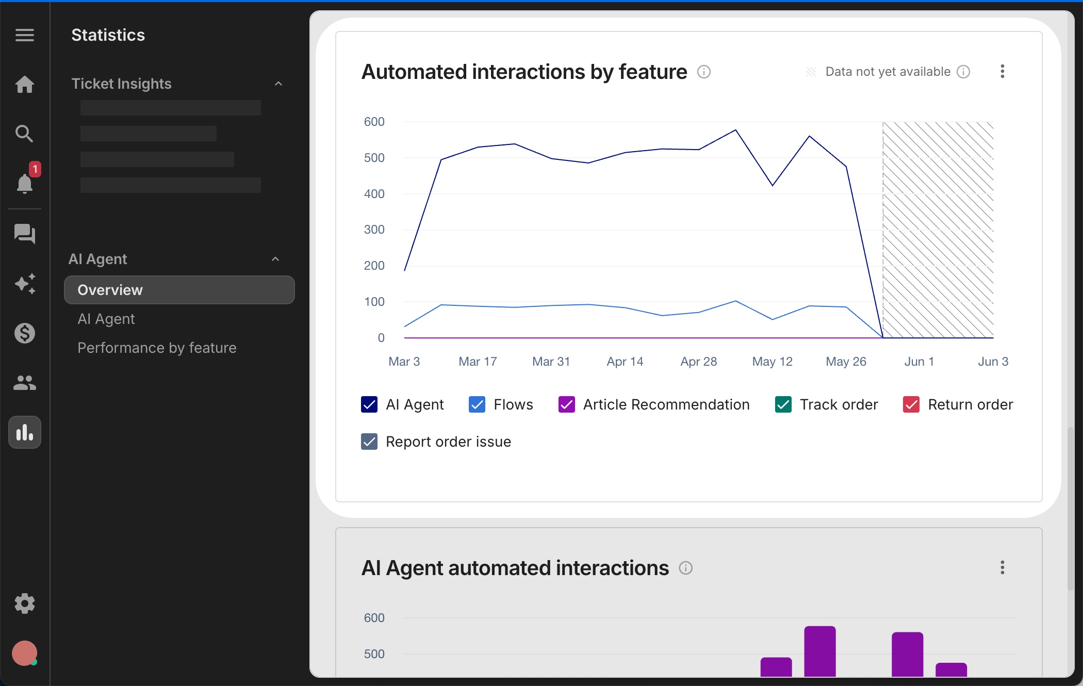Click the AI Agent section heading
The image size is (1083, 686).
pos(97,259)
